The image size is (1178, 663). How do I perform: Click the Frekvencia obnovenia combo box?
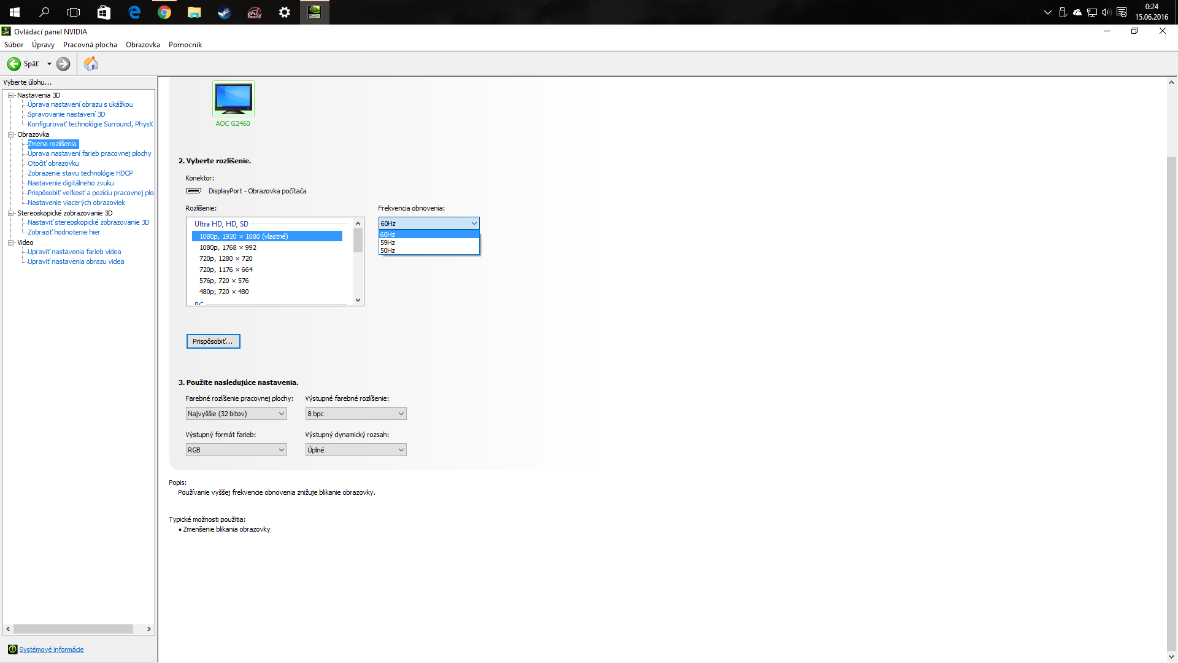click(x=429, y=223)
